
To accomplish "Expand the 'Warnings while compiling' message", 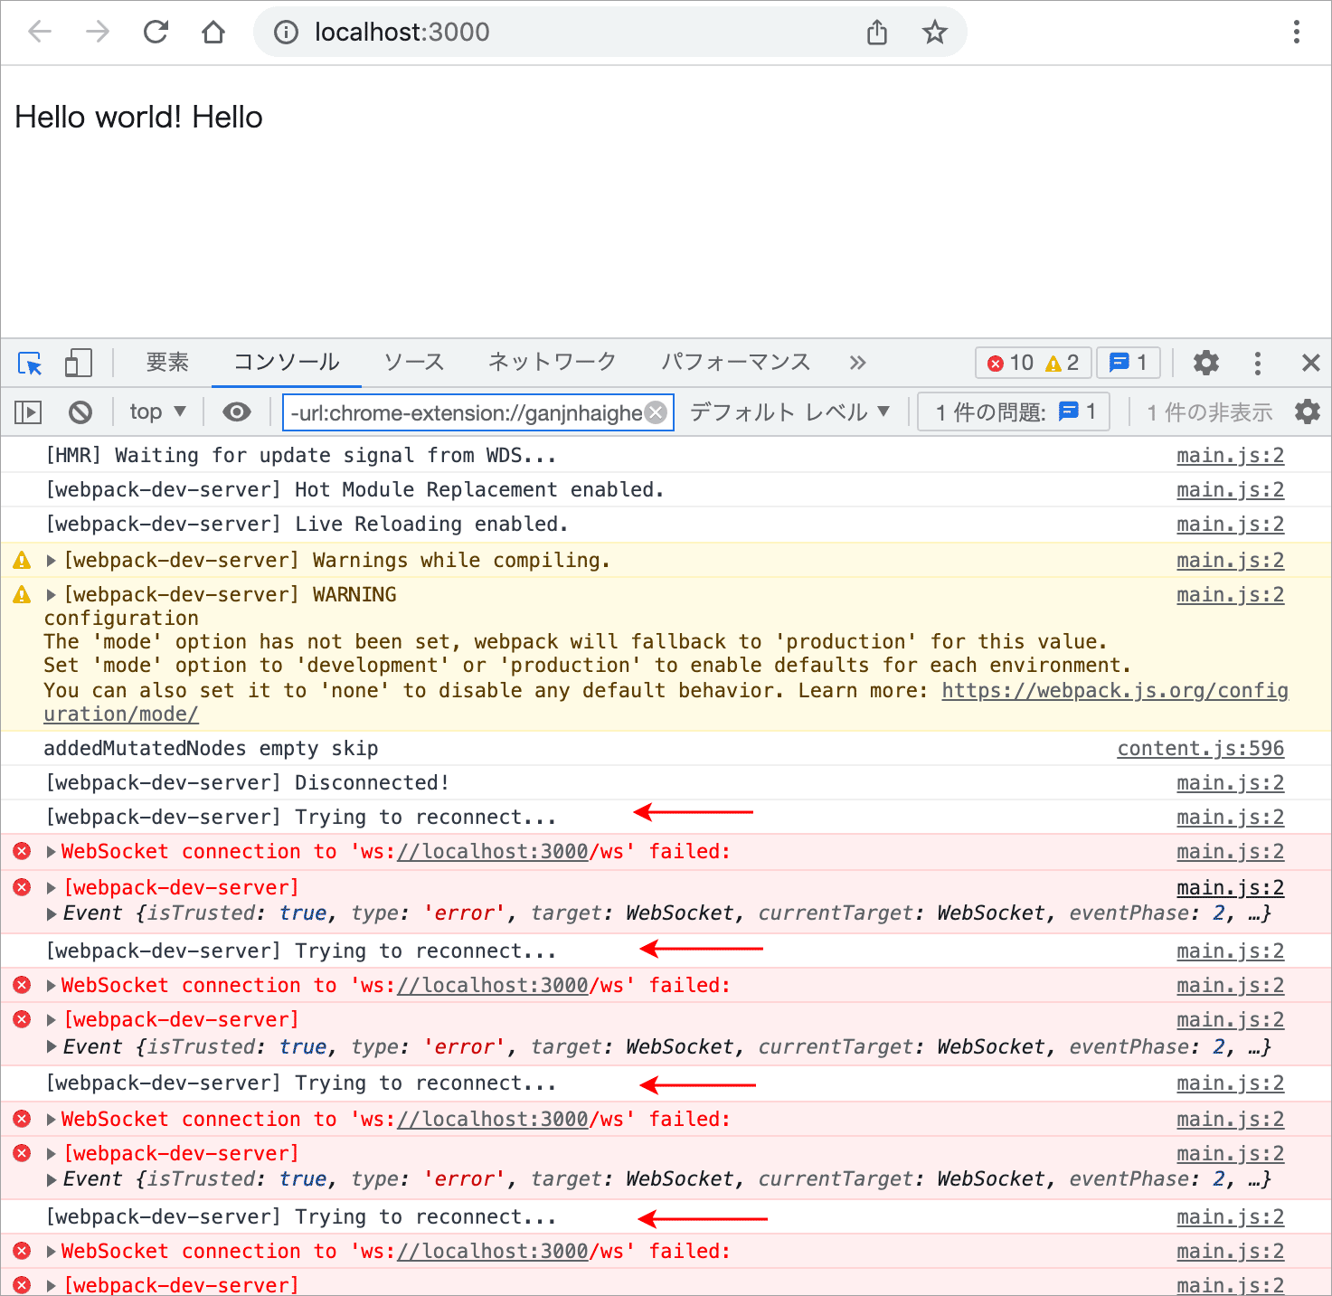I will [x=52, y=561].
